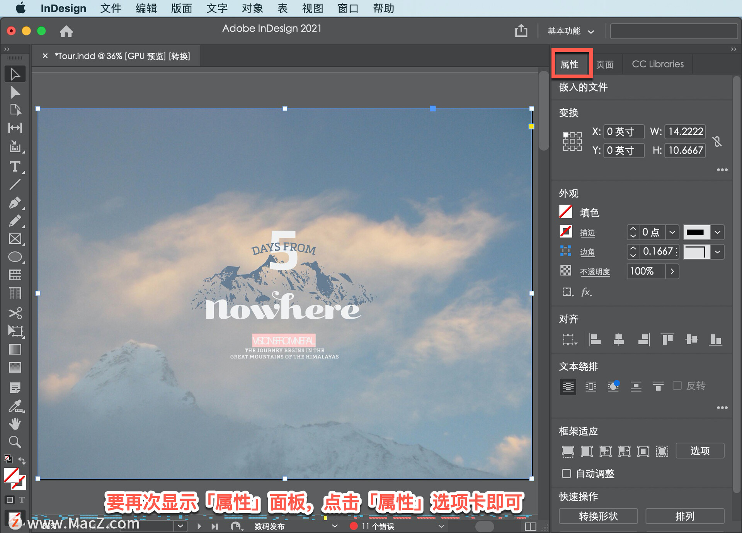
Task: Select the Note tool
Action: pyautogui.click(x=15, y=387)
